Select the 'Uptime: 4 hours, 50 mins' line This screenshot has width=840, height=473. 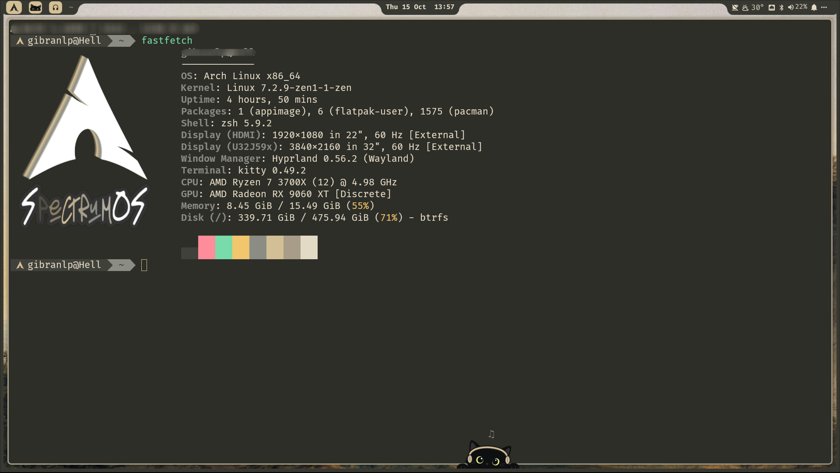click(249, 100)
